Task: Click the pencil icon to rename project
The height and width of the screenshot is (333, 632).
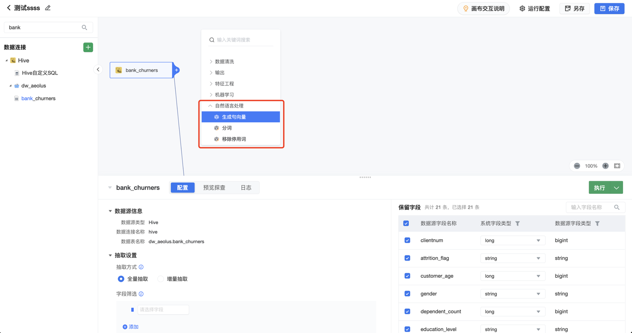Action: (x=48, y=8)
